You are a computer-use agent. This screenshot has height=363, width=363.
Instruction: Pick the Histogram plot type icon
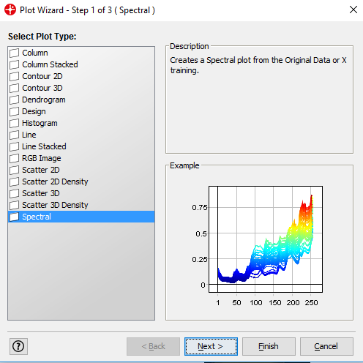(x=14, y=123)
